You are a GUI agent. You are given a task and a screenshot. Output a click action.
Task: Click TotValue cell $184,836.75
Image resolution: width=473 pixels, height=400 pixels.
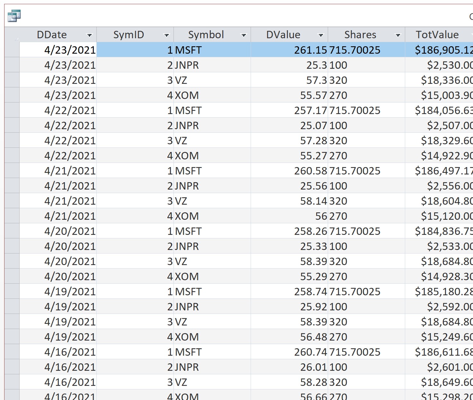pos(439,231)
